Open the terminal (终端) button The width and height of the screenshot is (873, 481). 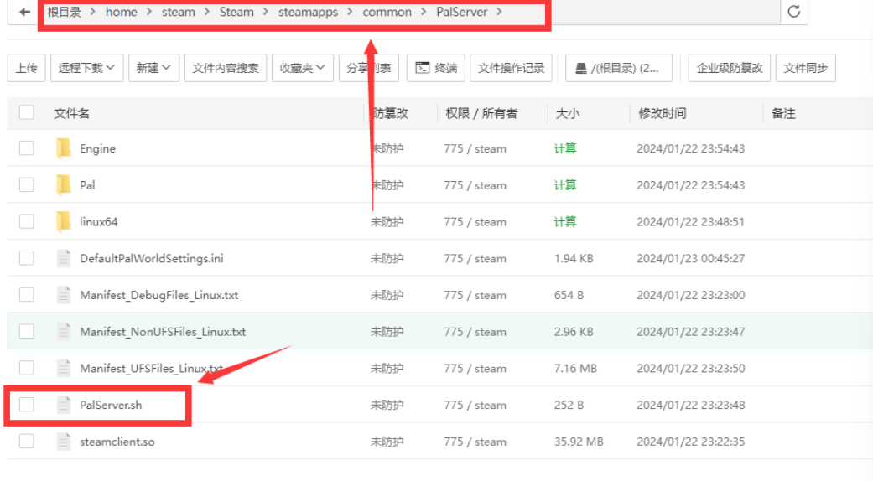(x=436, y=68)
